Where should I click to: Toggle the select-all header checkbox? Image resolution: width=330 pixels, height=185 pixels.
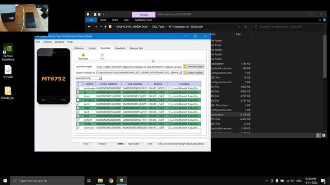coord(80,84)
